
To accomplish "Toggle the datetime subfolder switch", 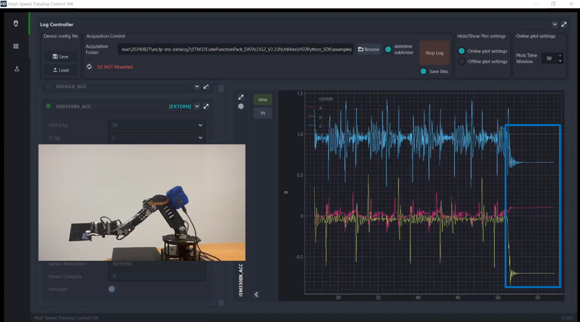I will coord(388,50).
